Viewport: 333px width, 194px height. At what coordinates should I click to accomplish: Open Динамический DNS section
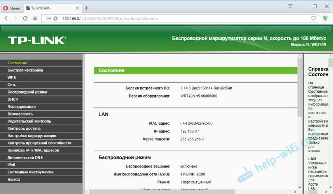pyautogui.click(x=41, y=158)
